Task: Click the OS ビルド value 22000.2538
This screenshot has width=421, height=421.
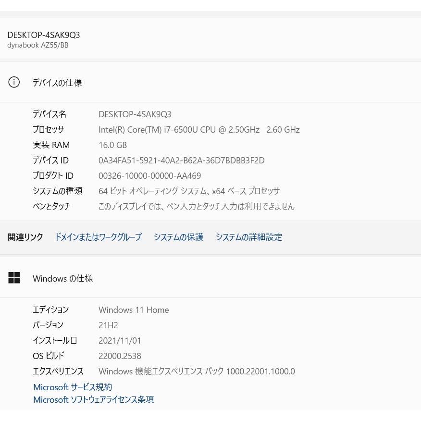Action: pyautogui.click(x=120, y=356)
